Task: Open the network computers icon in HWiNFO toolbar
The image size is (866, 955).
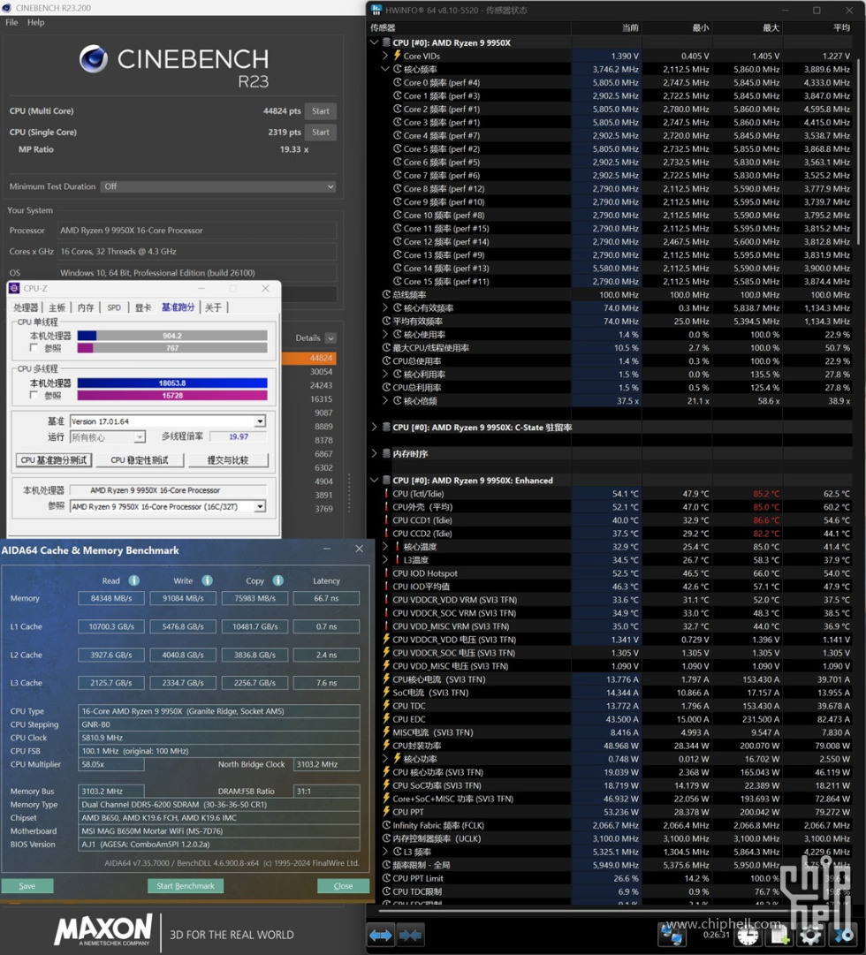Action: [672, 935]
